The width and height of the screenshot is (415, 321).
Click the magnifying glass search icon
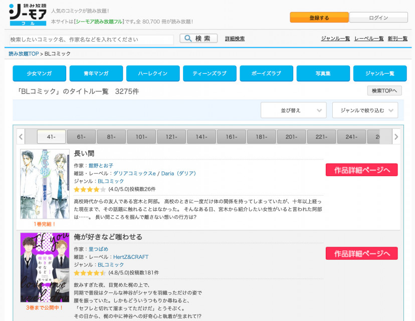(x=187, y=38)
